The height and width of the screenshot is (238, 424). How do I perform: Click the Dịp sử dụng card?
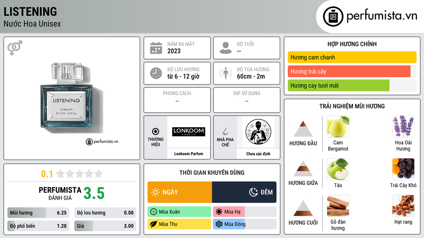(x=247, y=100)
